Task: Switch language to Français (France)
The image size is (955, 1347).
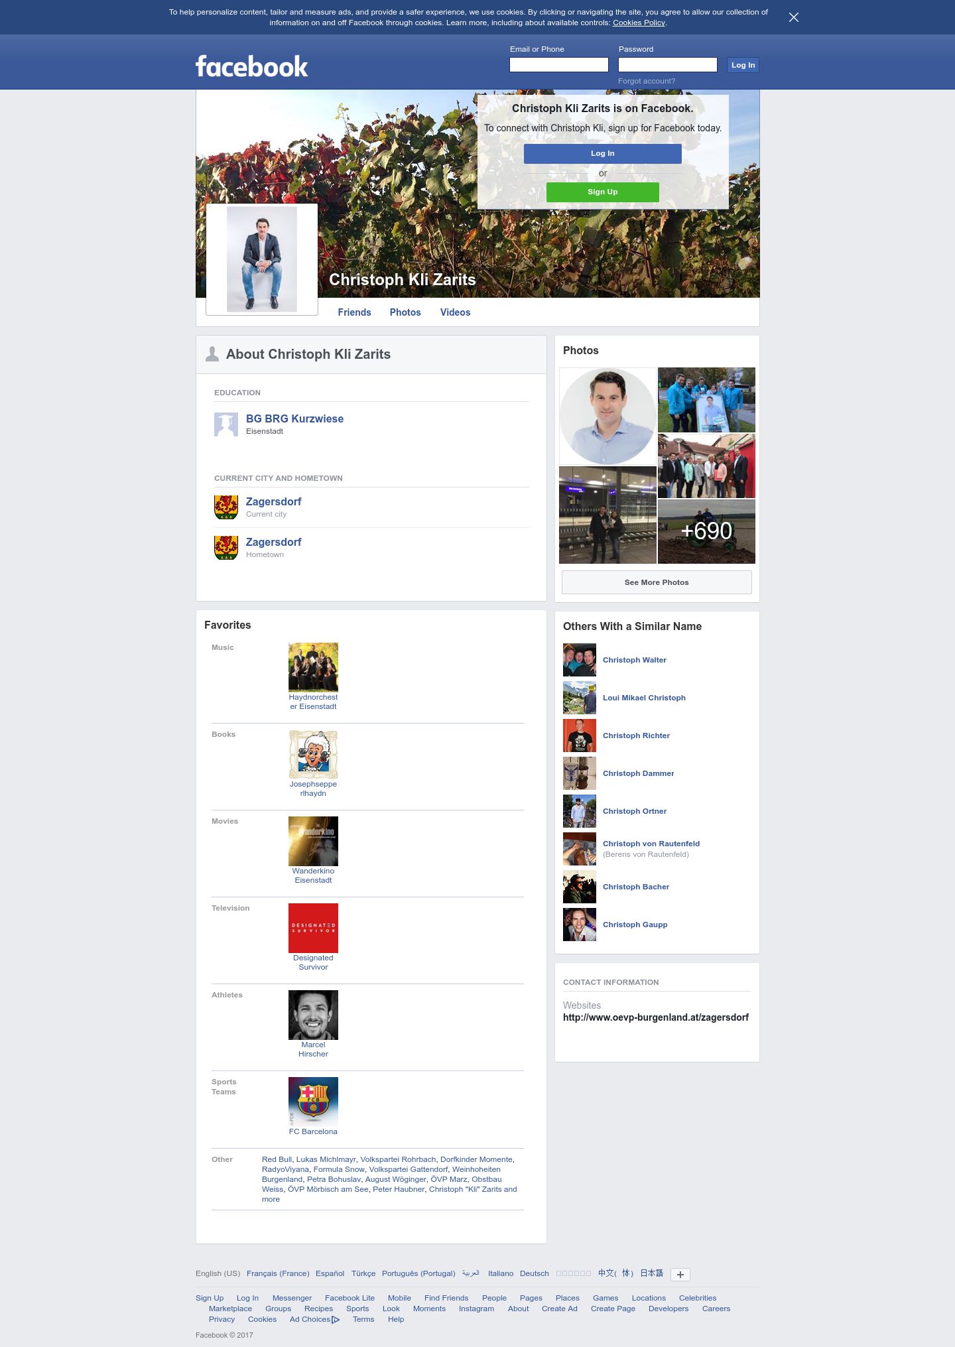Action: coord(278,1273)
